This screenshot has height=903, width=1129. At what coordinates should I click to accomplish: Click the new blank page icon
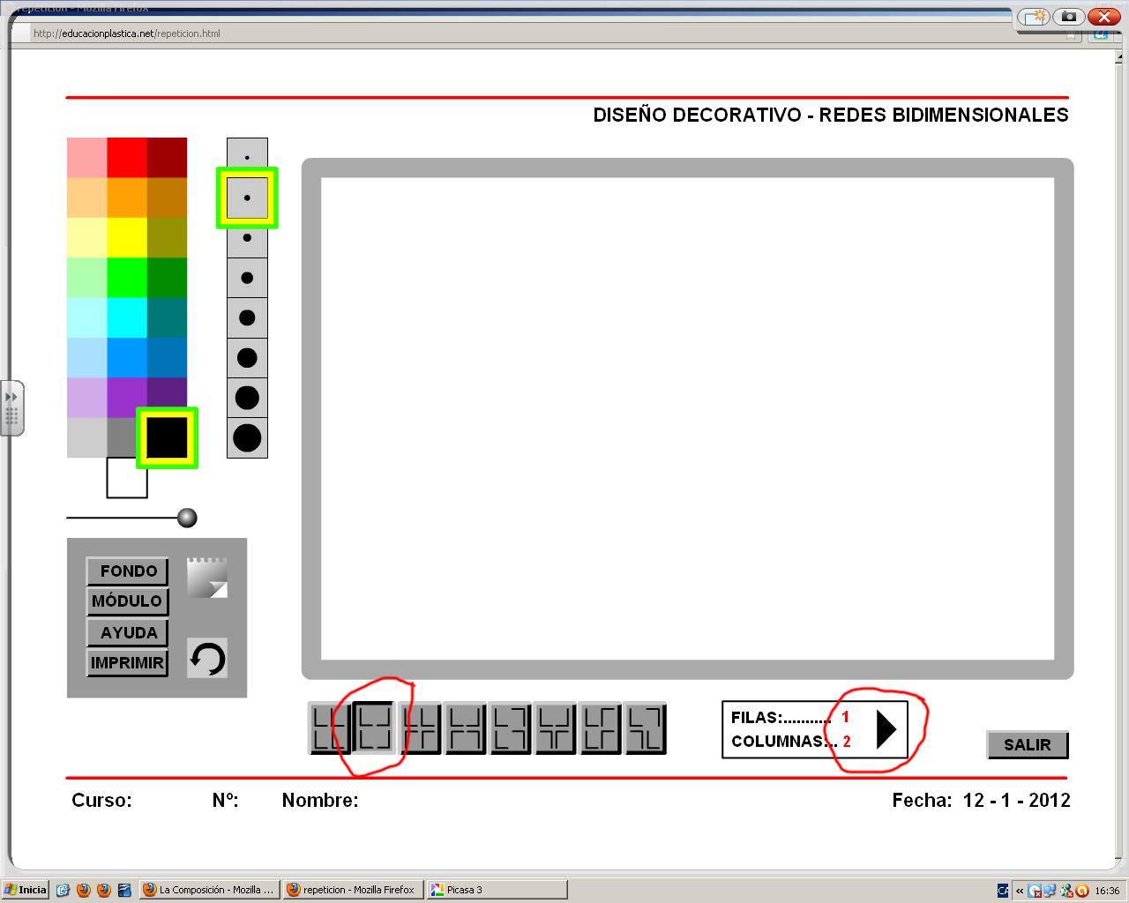pos(207,578)
